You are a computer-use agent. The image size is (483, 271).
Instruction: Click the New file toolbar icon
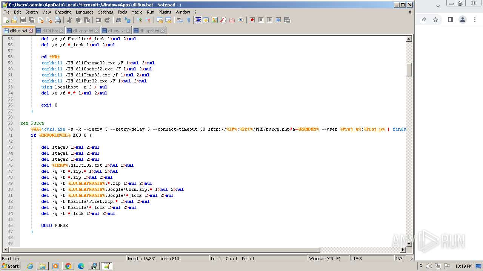point(6,20)
